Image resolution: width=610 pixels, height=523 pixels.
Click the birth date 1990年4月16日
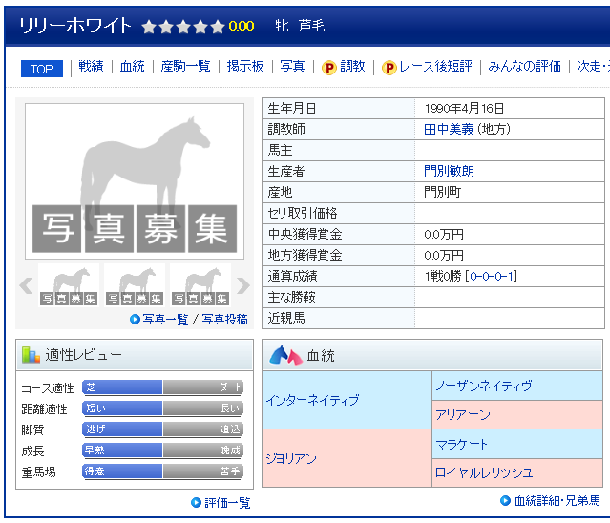click(464, 108)
